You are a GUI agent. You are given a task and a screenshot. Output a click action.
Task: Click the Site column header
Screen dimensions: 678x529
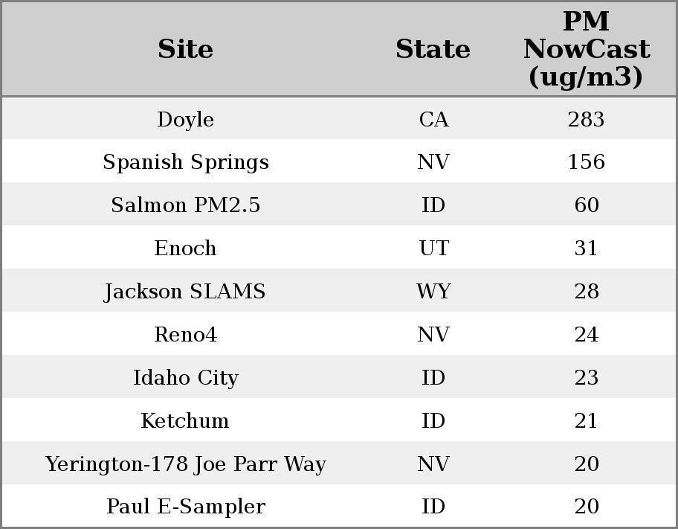(x=185, y=49)
